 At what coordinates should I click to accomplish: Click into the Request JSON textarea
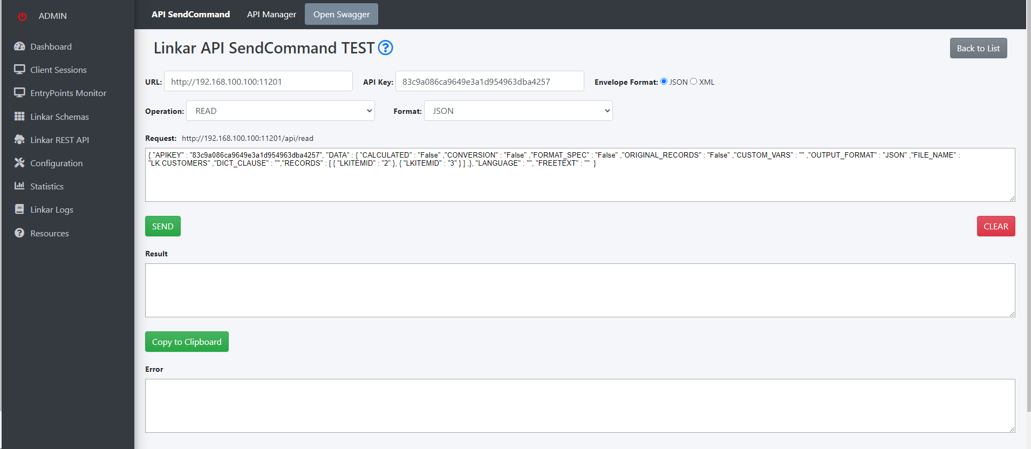580,175
